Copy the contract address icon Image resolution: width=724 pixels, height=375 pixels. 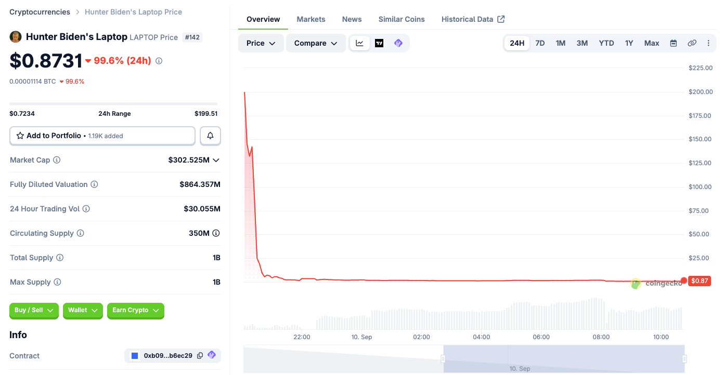pyautogui.click(x=200, y=356)
